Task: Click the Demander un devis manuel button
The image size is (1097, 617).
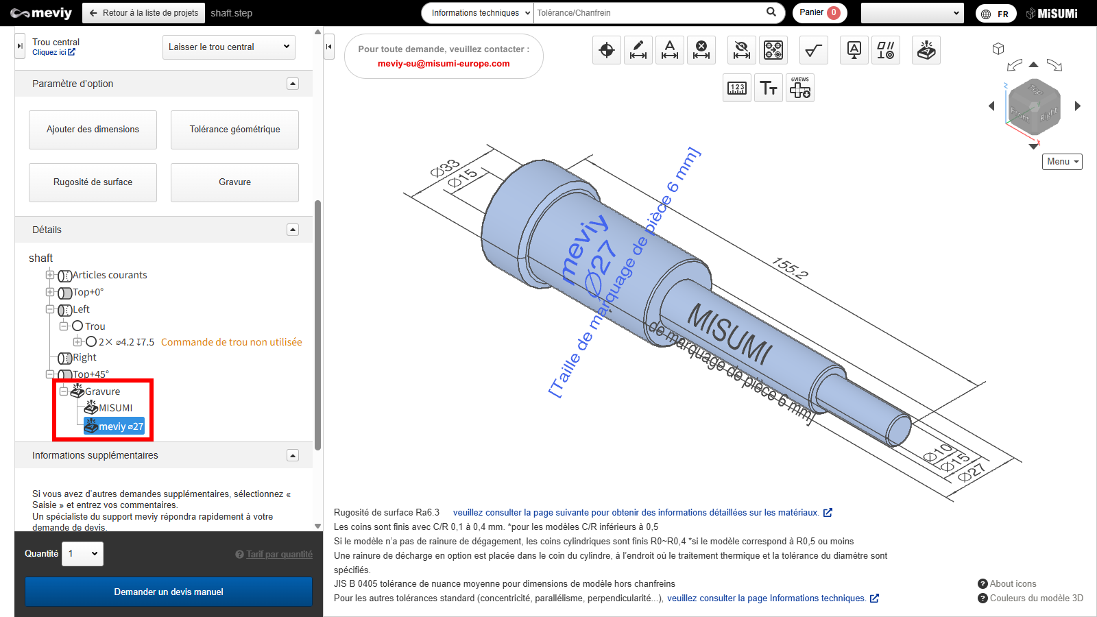Action: pyautogui.click(x=169, y=592)
